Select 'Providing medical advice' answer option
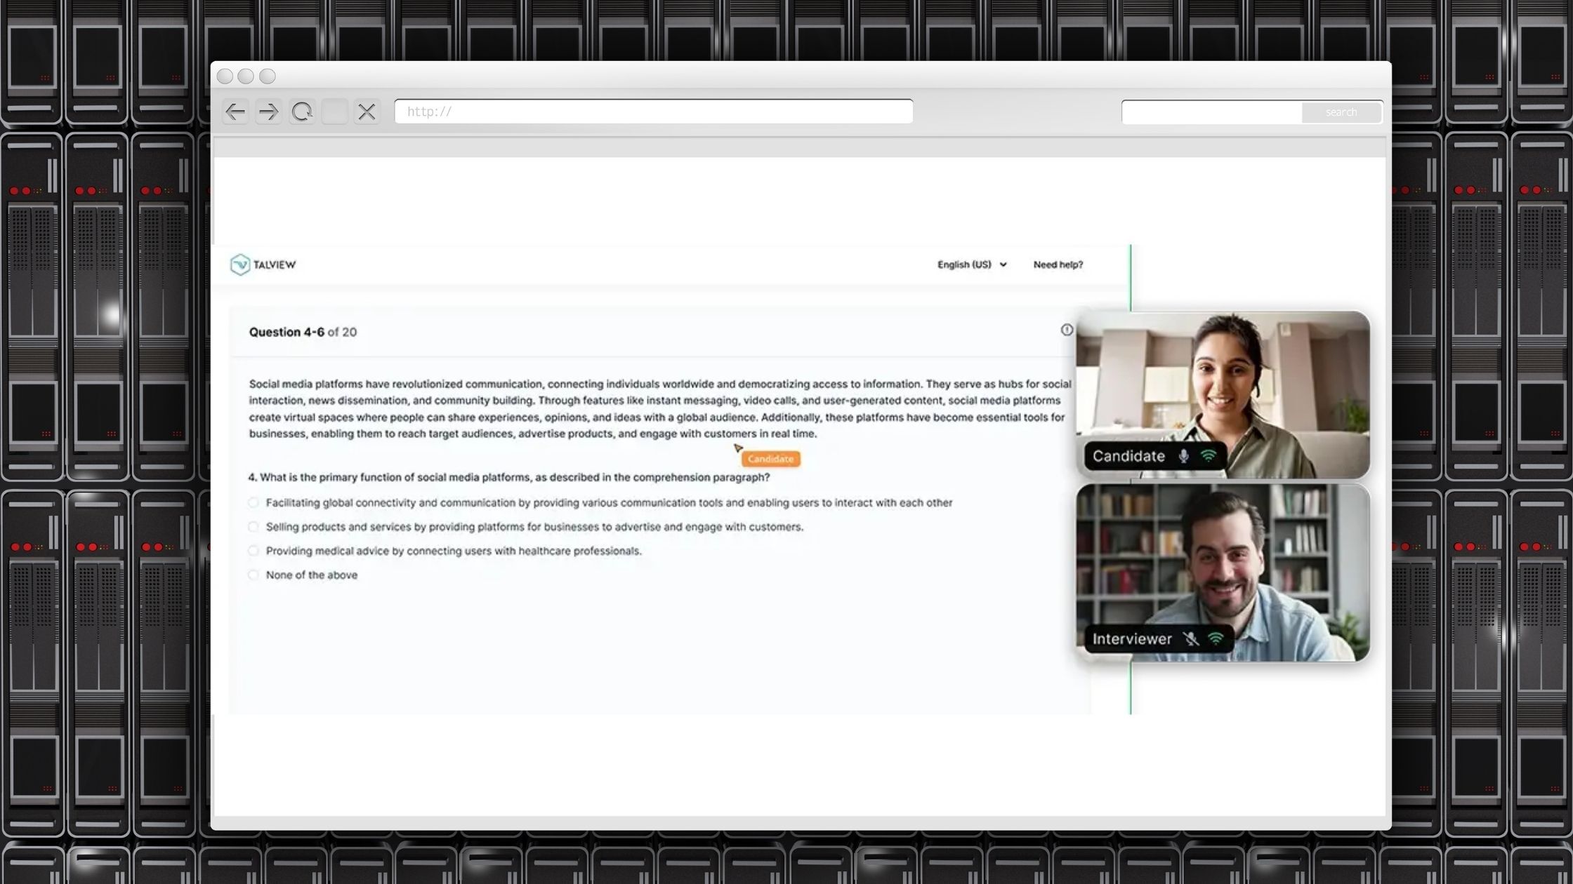The image size is (1573, 884). click(254, 551)
